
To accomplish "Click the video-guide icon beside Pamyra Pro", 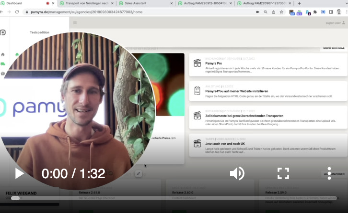I will tap(197, 63).
